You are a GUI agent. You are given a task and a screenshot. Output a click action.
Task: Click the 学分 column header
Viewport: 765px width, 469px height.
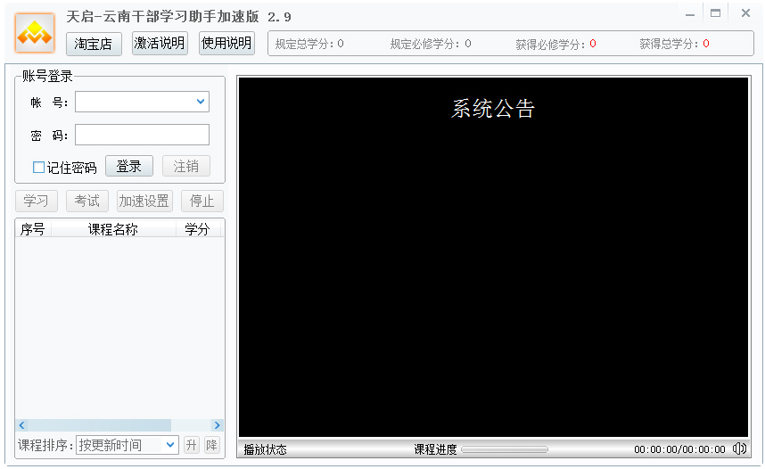[197, 230]
